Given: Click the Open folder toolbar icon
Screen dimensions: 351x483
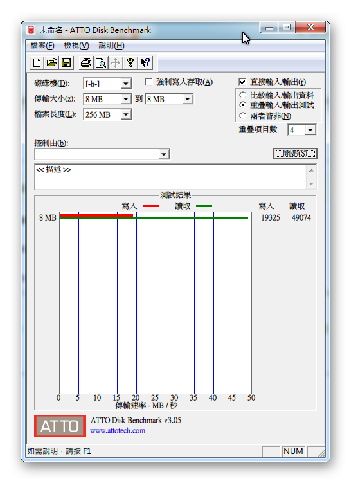Looking at the screenshot, I should pos(51,63).
